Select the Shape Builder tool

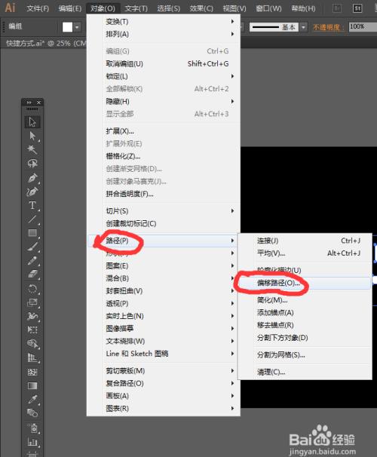pyautogui.click(x=32, y=344)
